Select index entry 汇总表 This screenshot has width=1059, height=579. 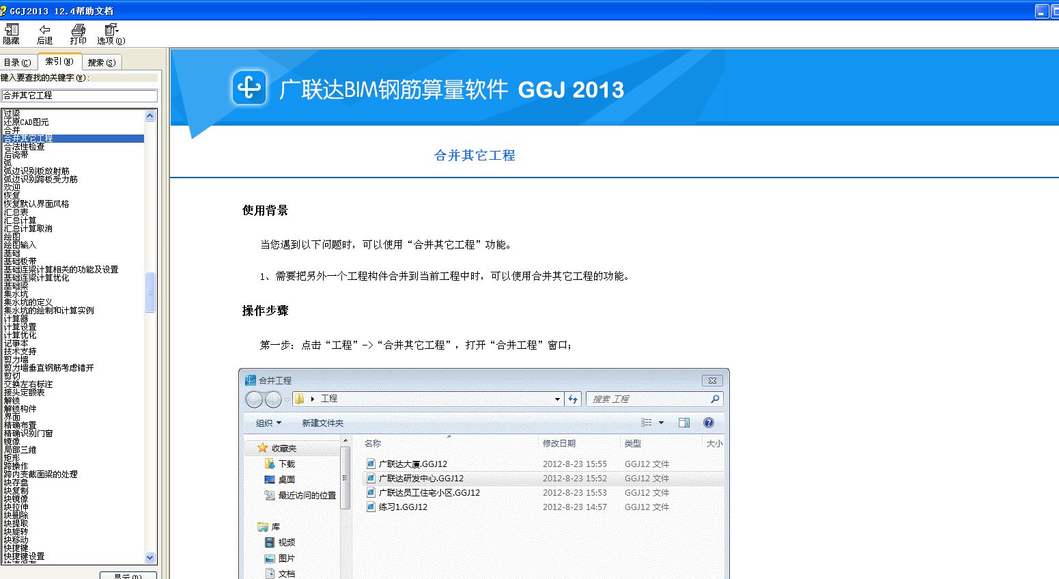click(x=16, y=212)
